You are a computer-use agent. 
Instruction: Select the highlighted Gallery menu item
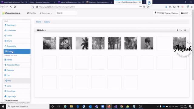coord(17,51)
